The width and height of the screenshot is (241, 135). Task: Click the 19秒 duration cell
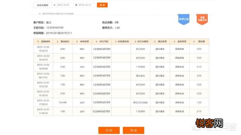63,76
